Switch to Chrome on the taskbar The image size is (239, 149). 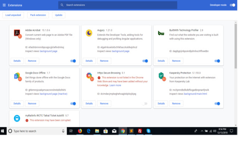(x=123, y=131)
